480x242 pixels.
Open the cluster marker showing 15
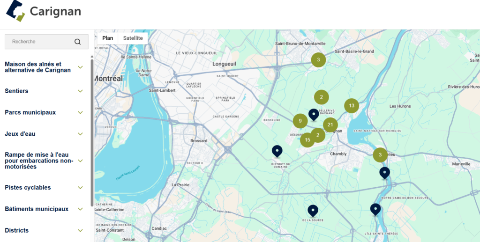tap(307, 140)
